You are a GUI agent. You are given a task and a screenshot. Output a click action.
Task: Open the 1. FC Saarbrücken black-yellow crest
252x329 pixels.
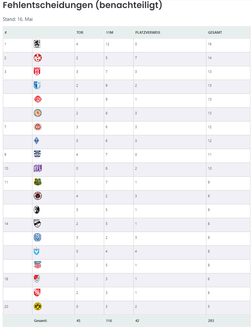pos(38,182)
